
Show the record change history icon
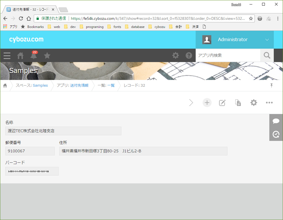276,134
